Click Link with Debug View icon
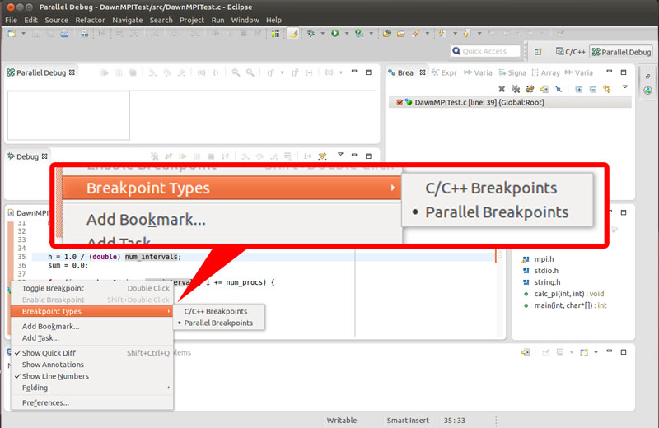 (607, 89)
